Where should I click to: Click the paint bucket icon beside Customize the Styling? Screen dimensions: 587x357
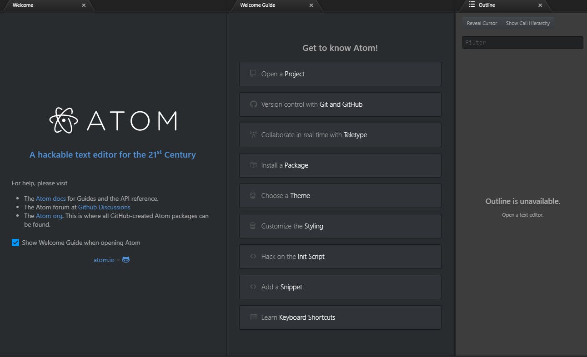253,226
